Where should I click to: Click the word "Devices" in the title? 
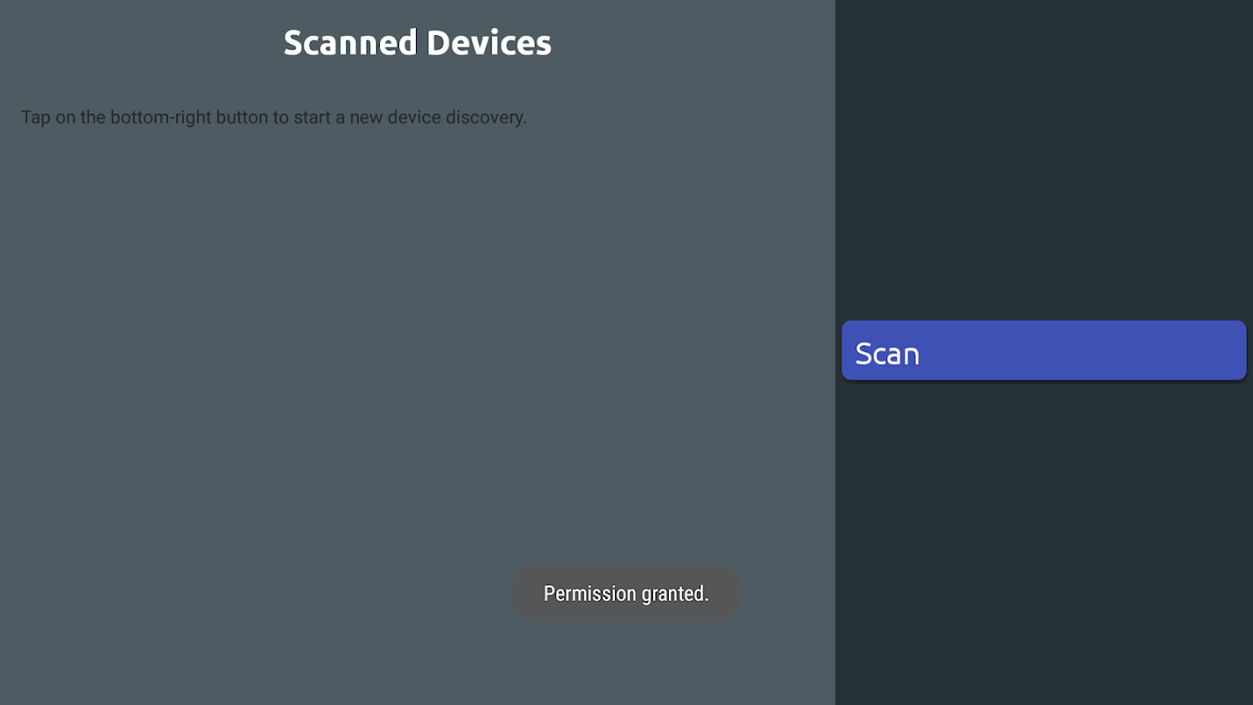coord(489,42)
